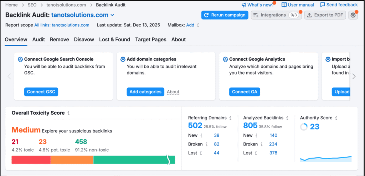Click Broken backlinks value 234
This screenshot has width=365, height=176.
pyautogui.click(x=273, y=144)
